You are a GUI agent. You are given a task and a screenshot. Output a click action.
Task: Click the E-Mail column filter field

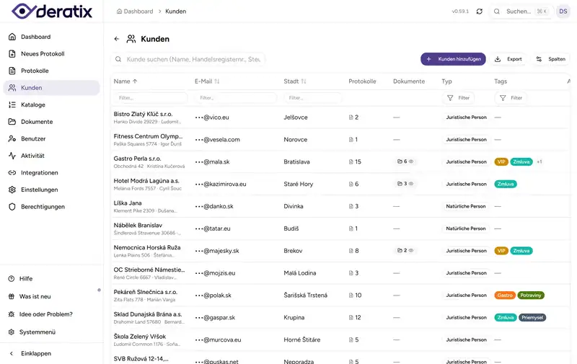[x=236, y=98]
